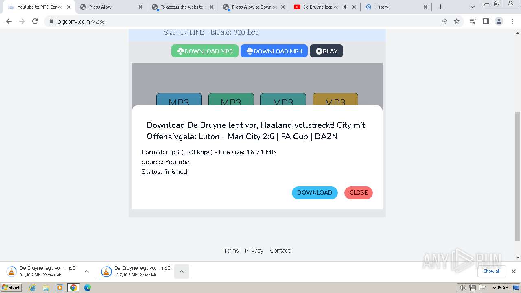This screenshot has height=293, width=521.
Task: Go back to previous page
Action: click(9, 21)
